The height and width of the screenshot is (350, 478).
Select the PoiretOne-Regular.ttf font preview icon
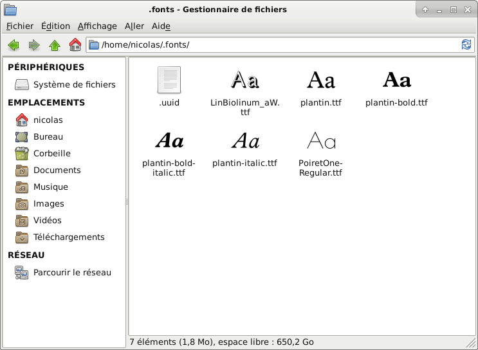coord(321,140)
